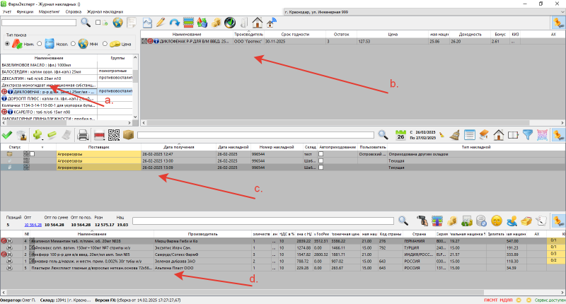Toggle the checkbox next to top search magnifier

[x=97, y=23]
